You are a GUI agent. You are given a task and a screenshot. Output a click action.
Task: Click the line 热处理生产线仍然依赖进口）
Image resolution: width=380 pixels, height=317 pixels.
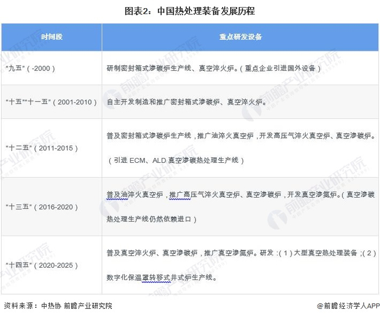[151, 219]
